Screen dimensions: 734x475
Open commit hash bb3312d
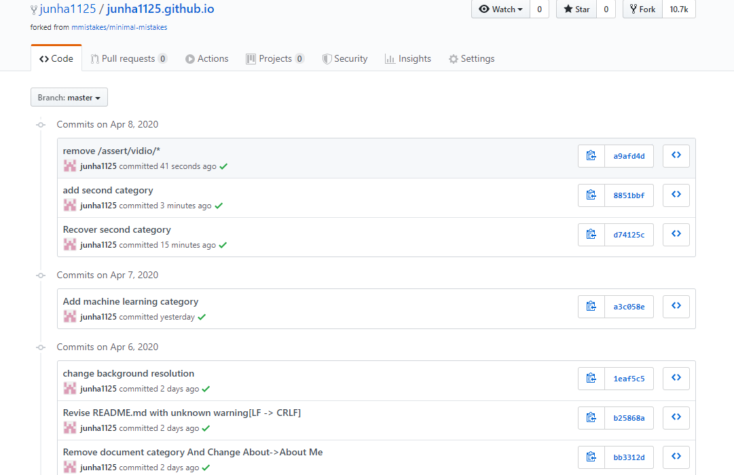[x=629, y=457]
